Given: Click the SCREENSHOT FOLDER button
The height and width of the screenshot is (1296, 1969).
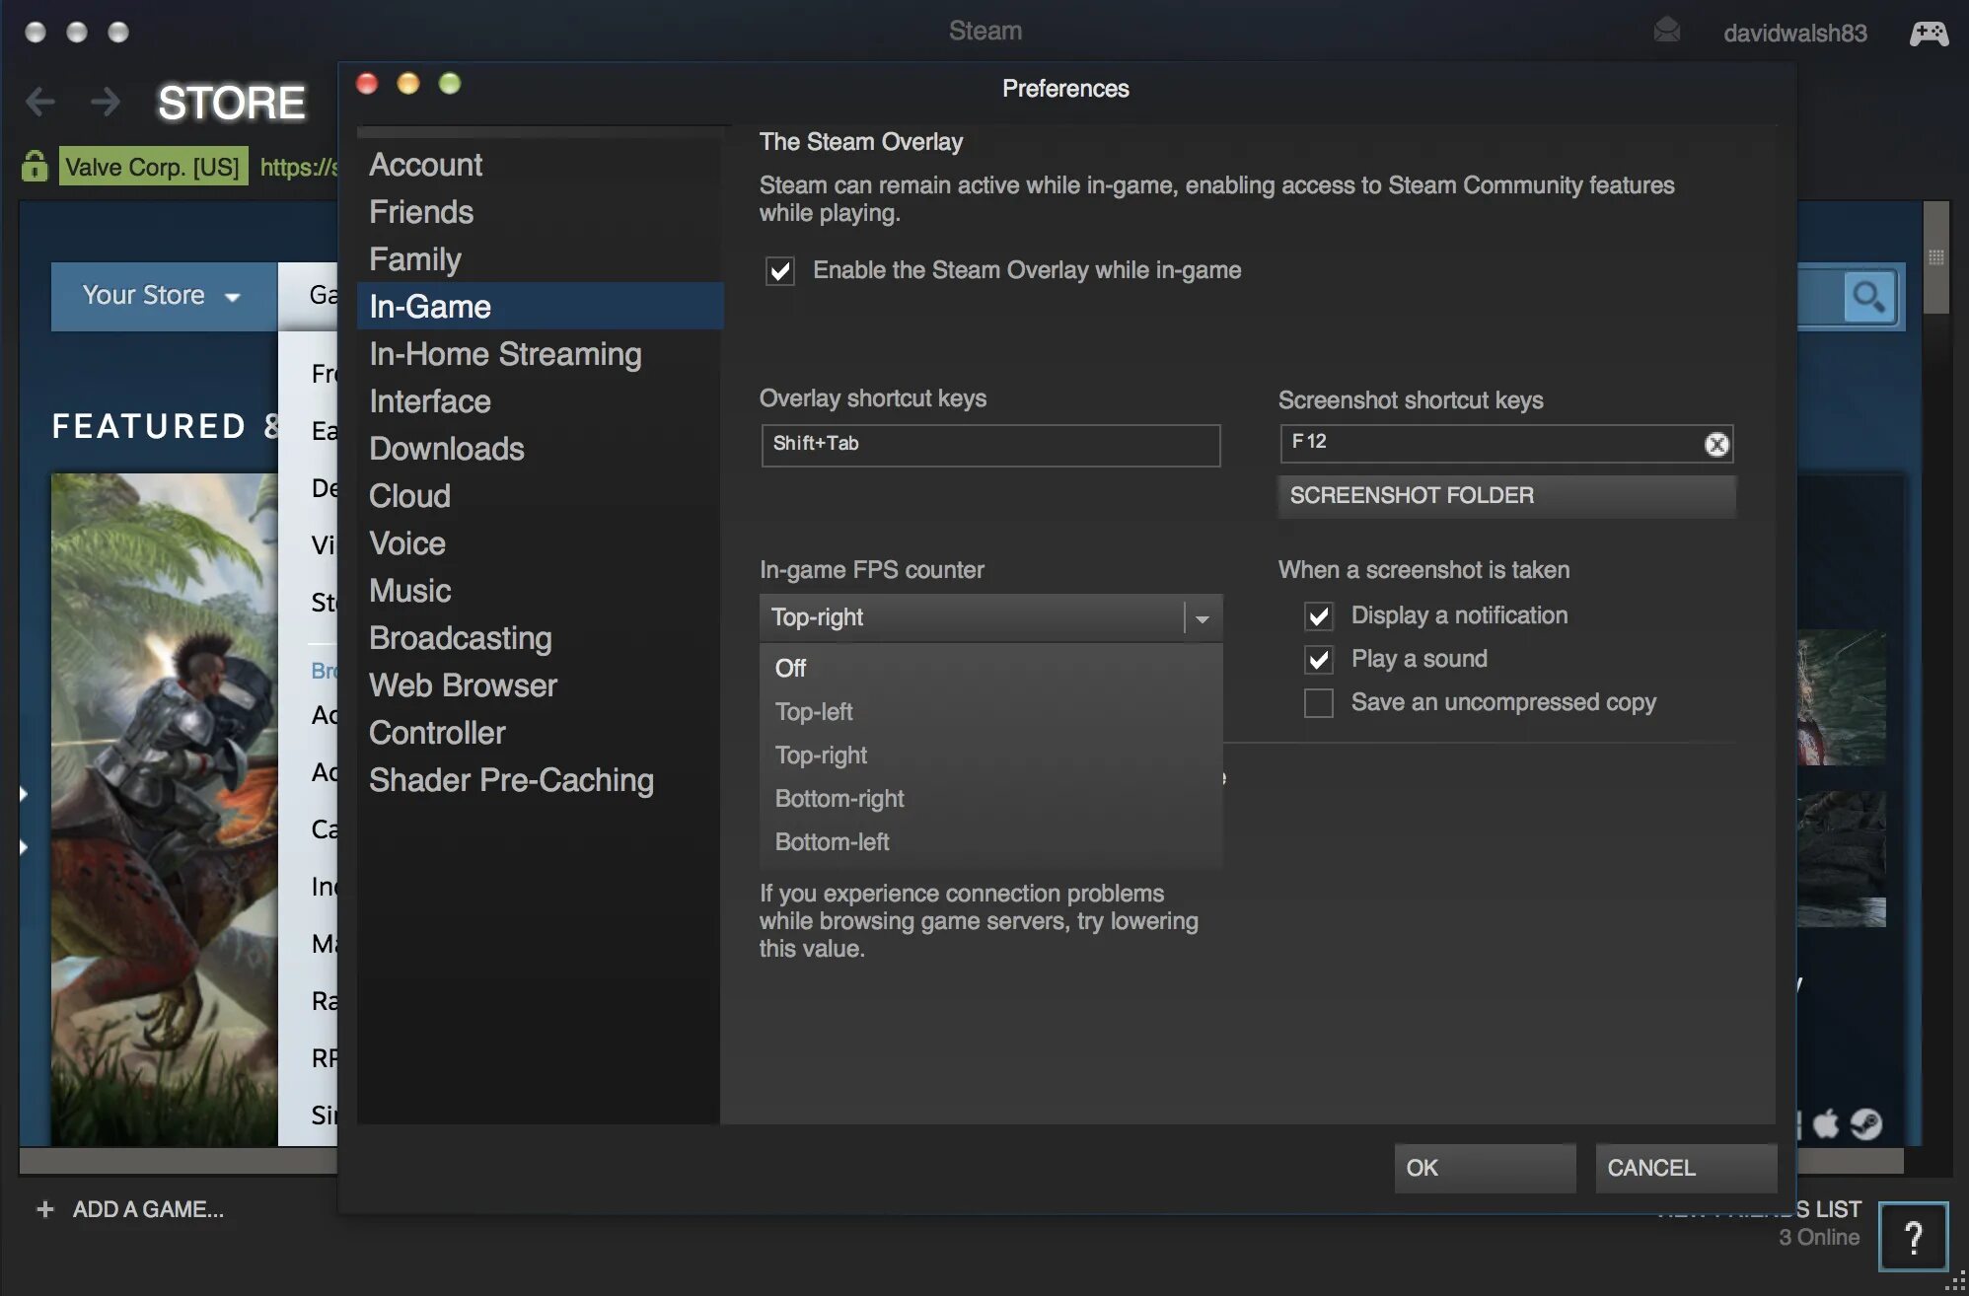Looking at the screenshot, I should [1504, 496].
